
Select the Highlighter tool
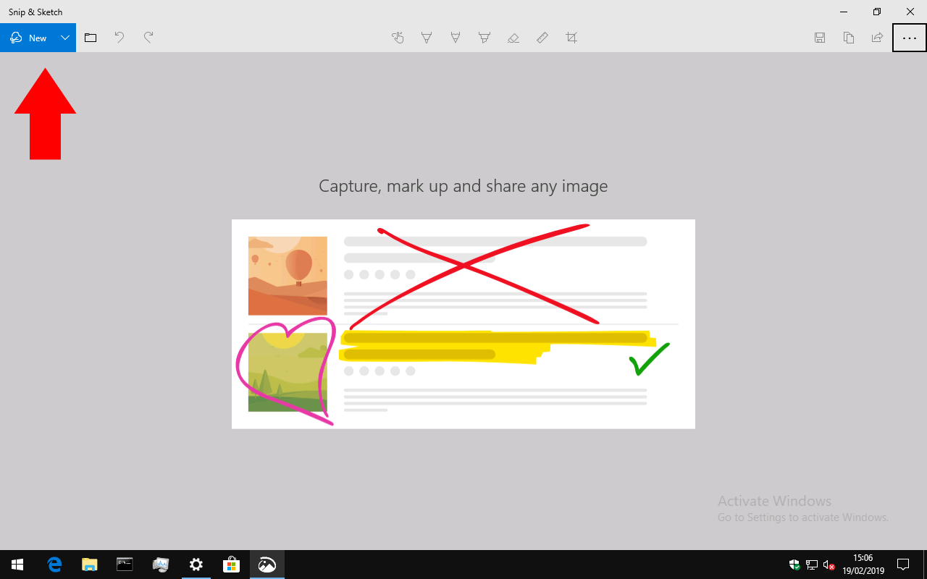(x=485, y=38)
